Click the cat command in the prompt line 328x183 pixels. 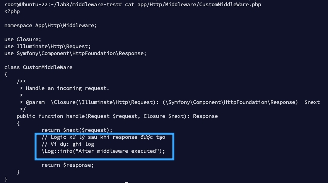[129, 5]
